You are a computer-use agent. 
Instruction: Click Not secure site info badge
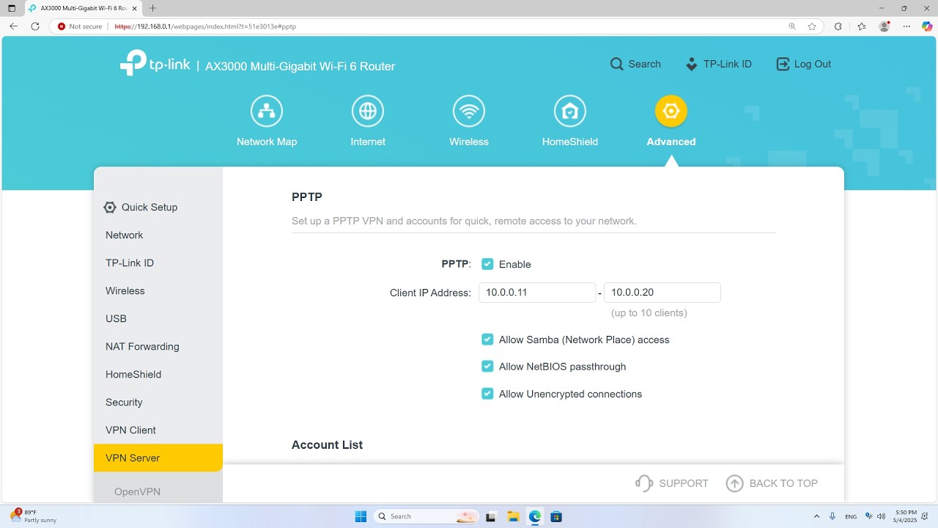(x=81, y=26)
